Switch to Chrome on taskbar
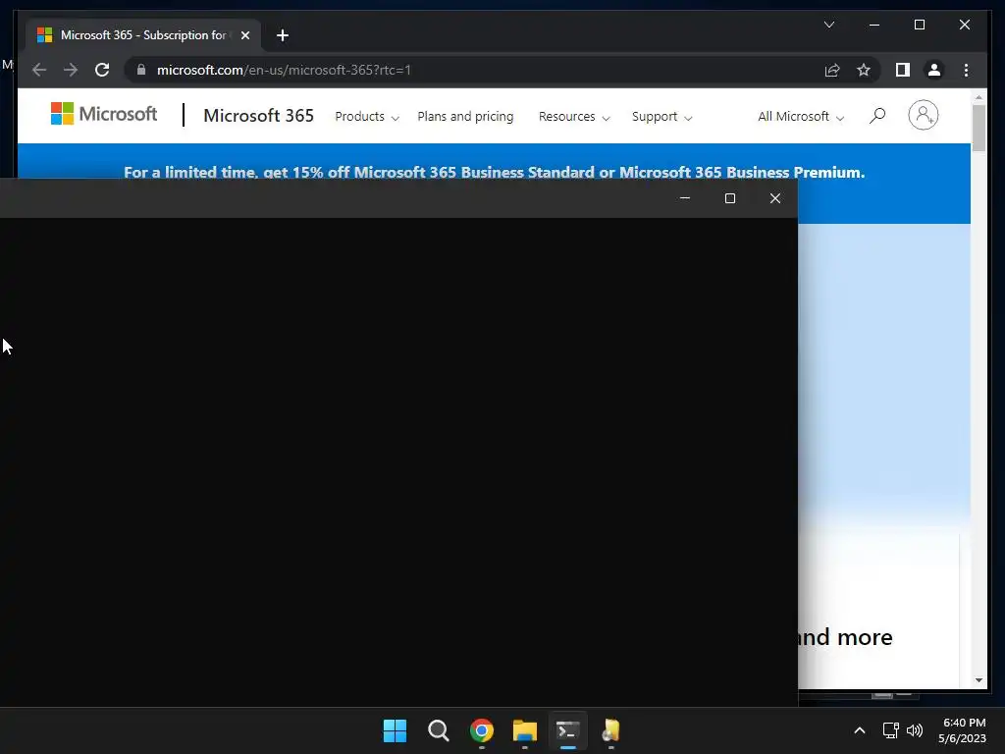 (x=482, y=730)
